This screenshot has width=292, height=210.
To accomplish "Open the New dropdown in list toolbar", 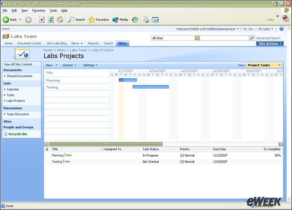I will pos(52,65).
